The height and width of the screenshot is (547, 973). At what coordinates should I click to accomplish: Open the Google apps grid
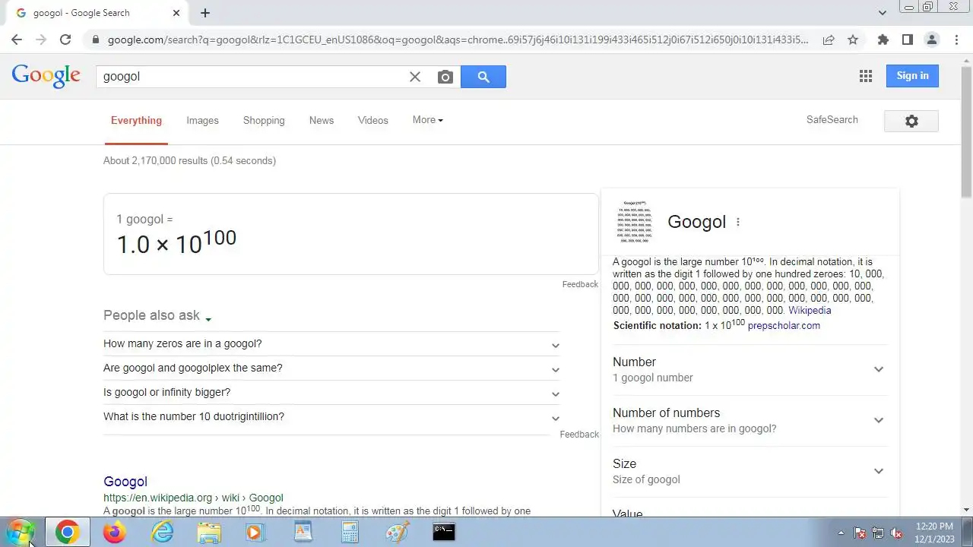[x=865, y=76]
